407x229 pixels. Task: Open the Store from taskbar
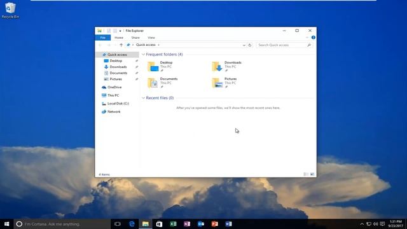pos(159,224)
